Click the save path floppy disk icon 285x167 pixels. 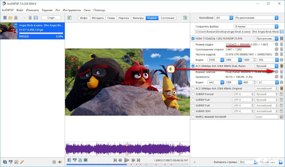pyautogui.click(x=281, y=32)
